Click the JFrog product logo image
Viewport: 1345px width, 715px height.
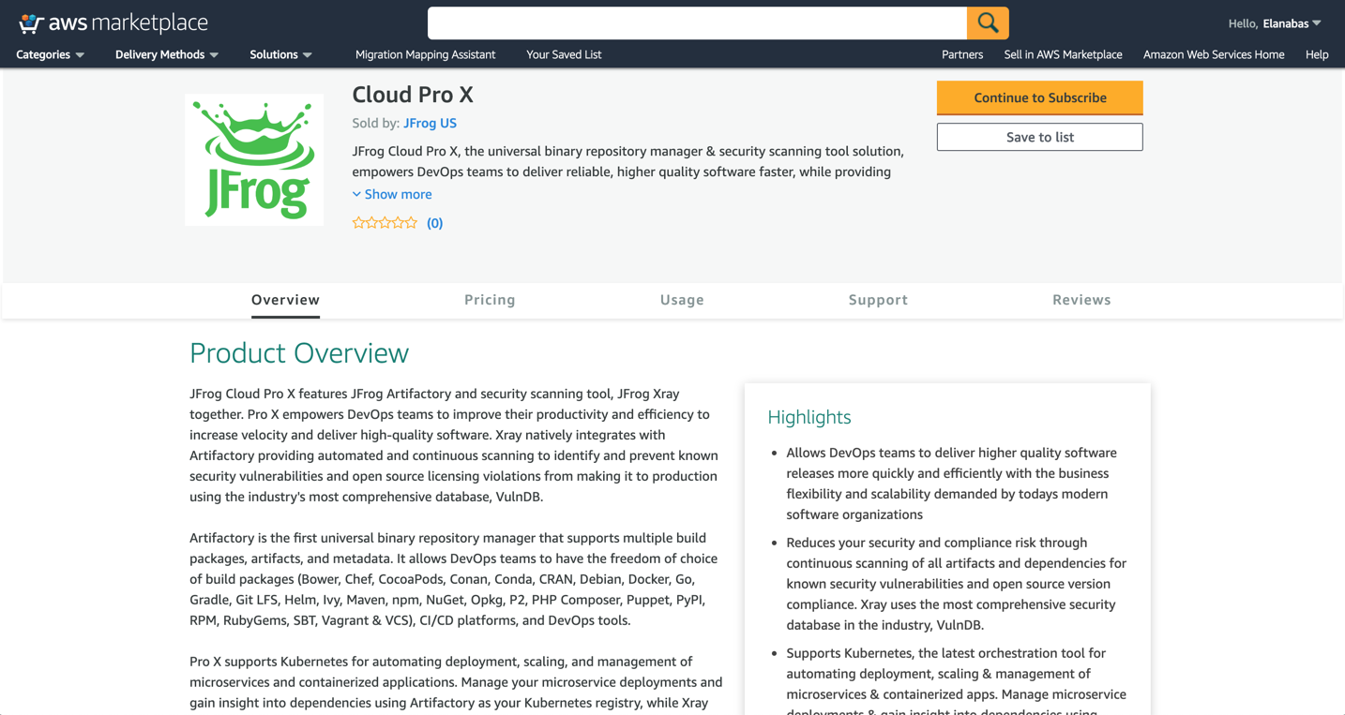click(253, 159)
